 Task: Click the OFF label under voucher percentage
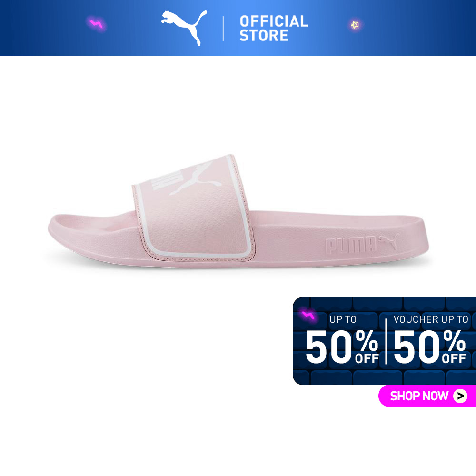pyautogui.click(x=454, y=358)
